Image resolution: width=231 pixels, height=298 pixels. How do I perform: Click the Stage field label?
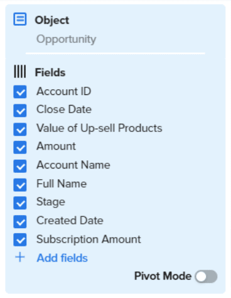[x=51, y=202]
